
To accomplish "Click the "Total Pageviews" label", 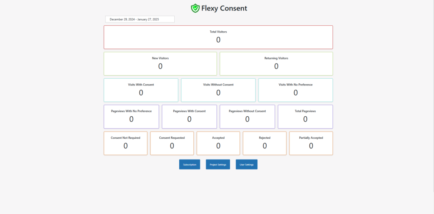I will 305,111.
